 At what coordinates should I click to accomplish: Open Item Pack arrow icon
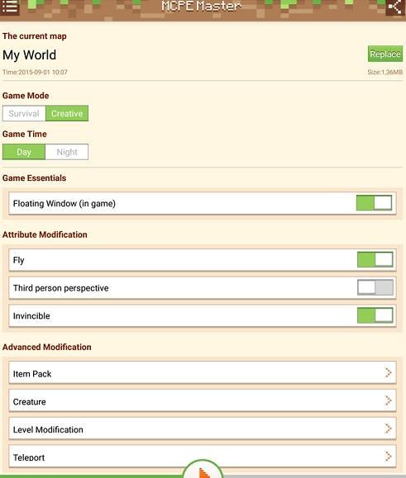coord(388,372)
